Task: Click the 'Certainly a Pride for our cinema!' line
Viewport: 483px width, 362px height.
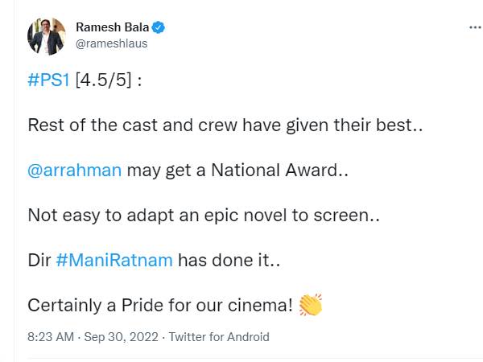Action: pos(159,306)
